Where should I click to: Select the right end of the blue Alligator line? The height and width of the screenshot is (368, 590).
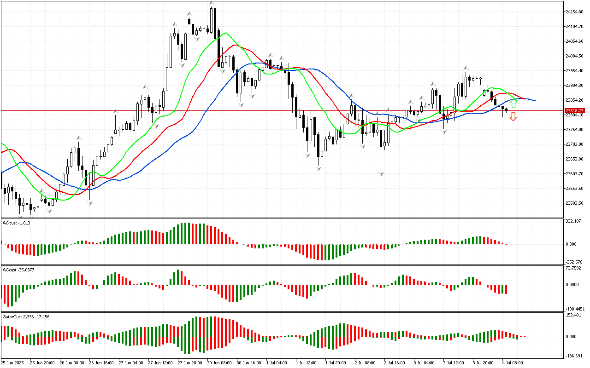tap(535, 100)
